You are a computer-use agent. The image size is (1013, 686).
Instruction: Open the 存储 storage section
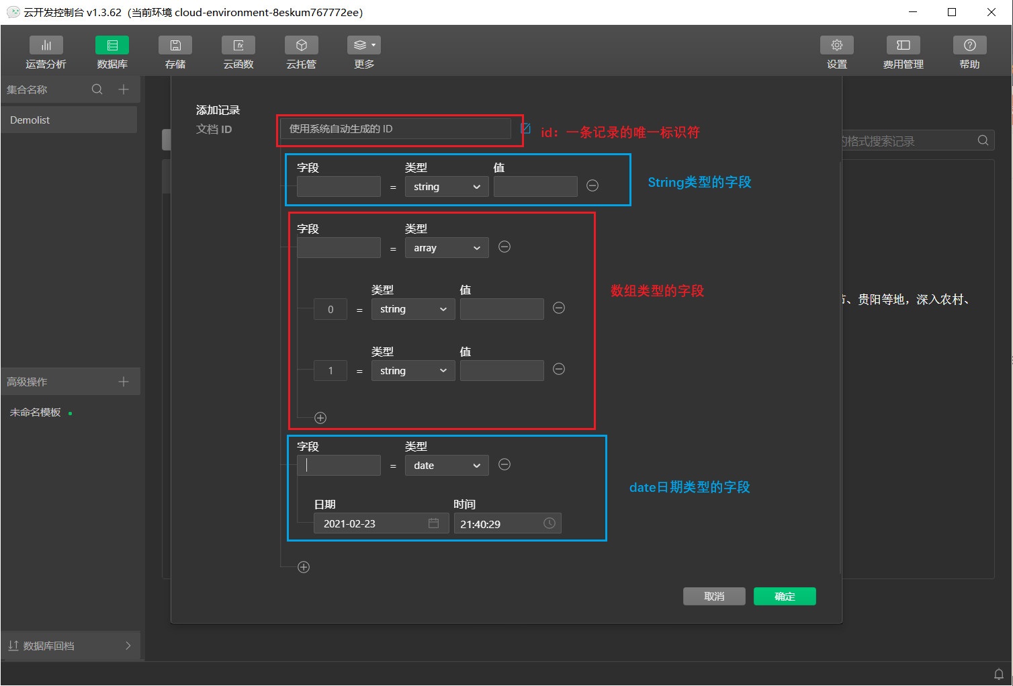coord(175,52)
